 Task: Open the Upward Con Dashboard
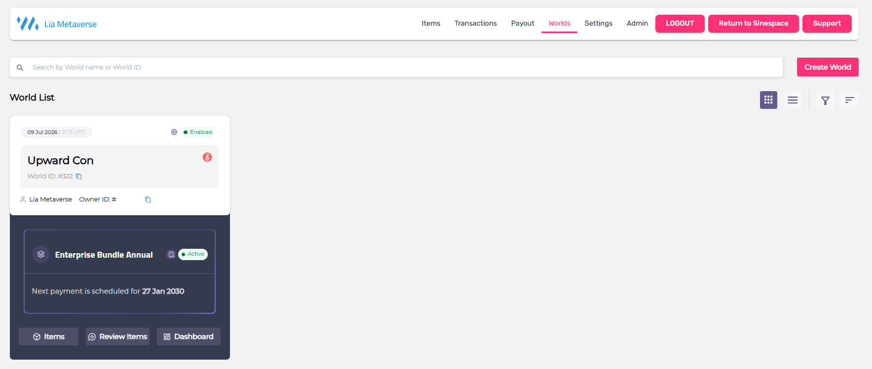coord(189,336)
